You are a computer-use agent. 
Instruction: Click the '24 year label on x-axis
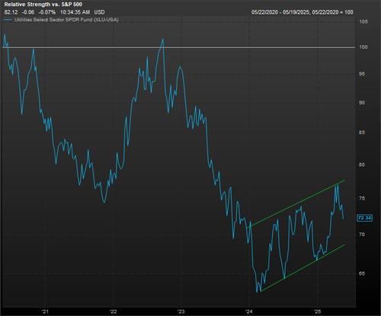pyautogui.click(x=249, y=311)
